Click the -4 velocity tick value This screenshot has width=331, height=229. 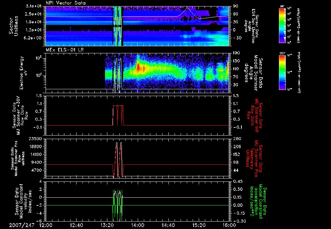click(x=39, y=213)
